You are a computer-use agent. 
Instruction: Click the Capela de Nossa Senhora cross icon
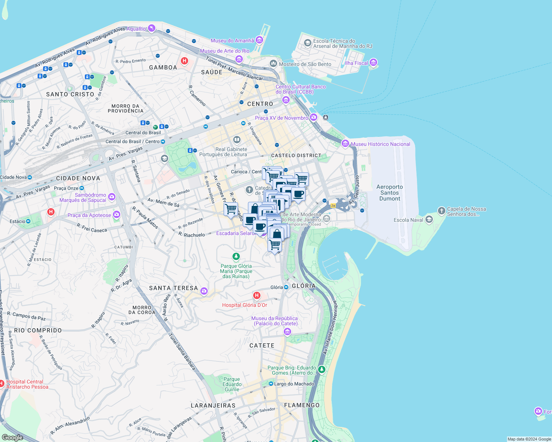(x=441, y=211)
